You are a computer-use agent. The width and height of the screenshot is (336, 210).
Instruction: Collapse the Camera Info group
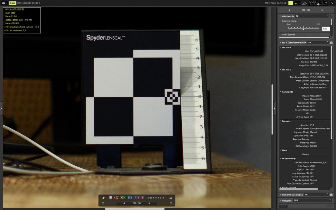point(281,92)
